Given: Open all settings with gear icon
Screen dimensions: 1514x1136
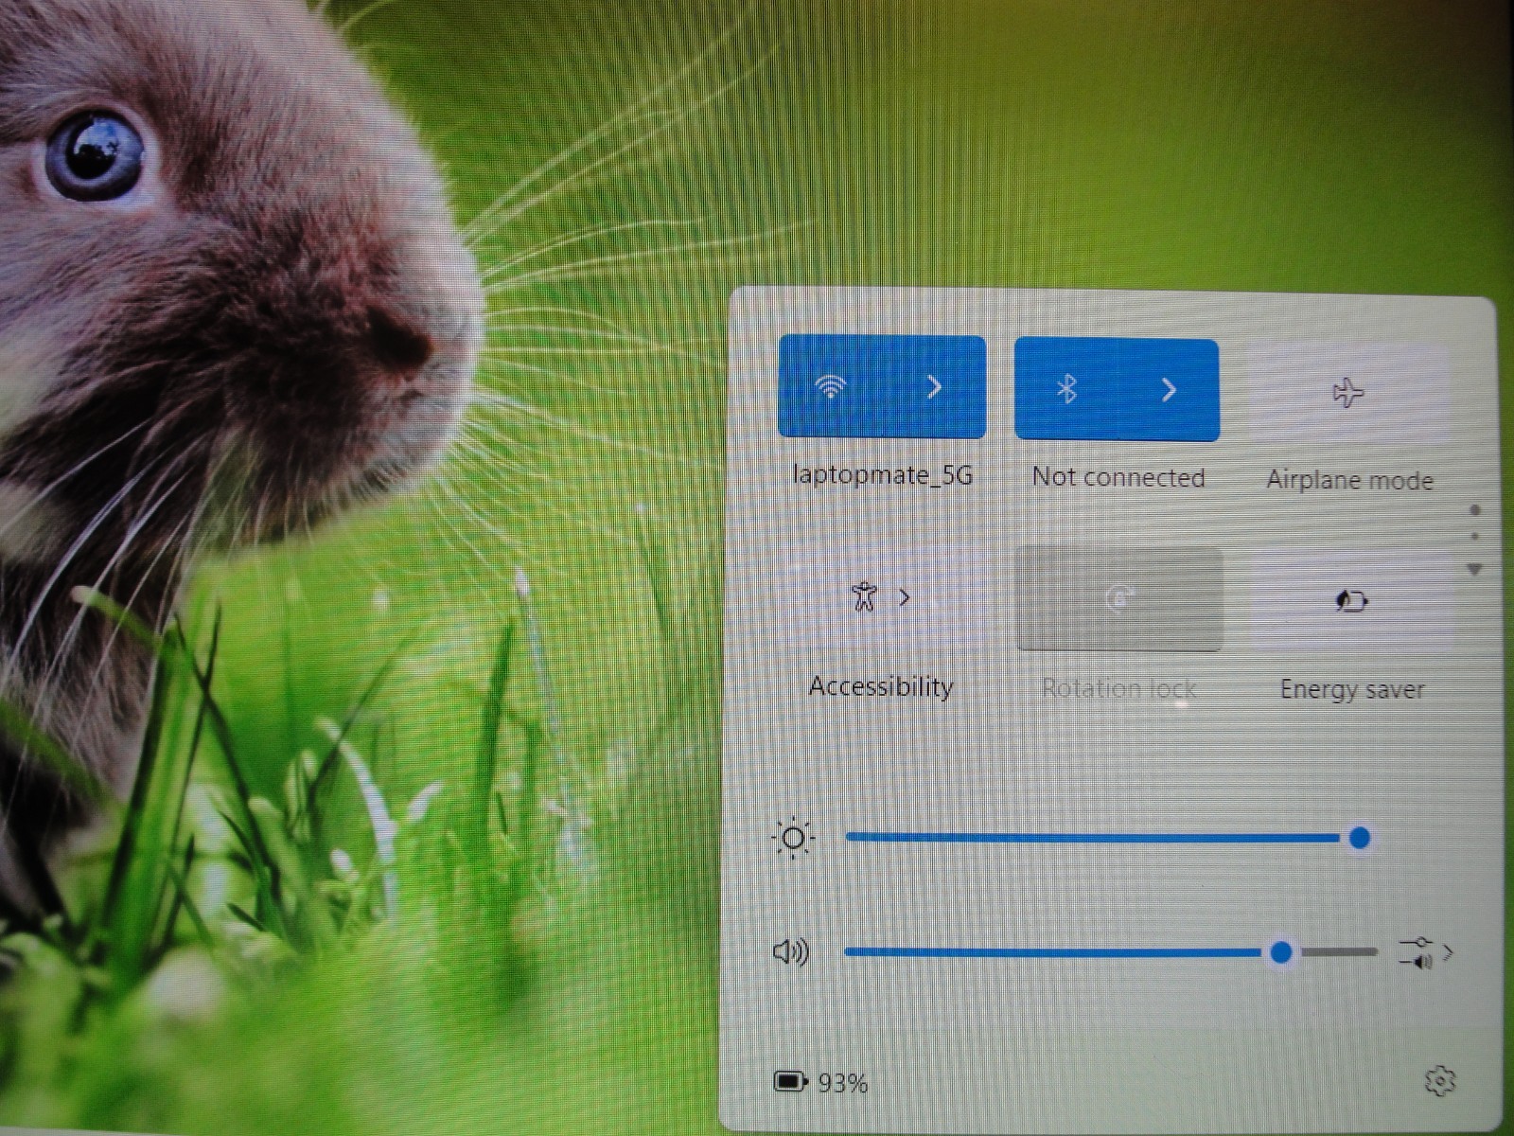Looking at the screenshot, I should [1440, 1081].
